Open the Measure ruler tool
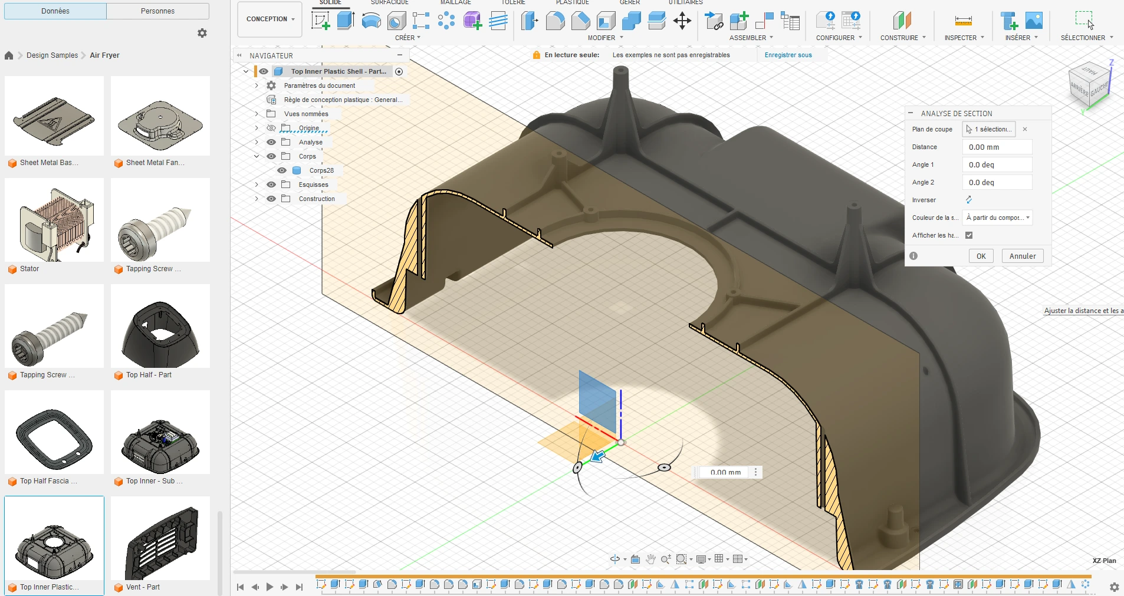The height and width of the screenshot is (596, 1124). click(x=963, y=21)
